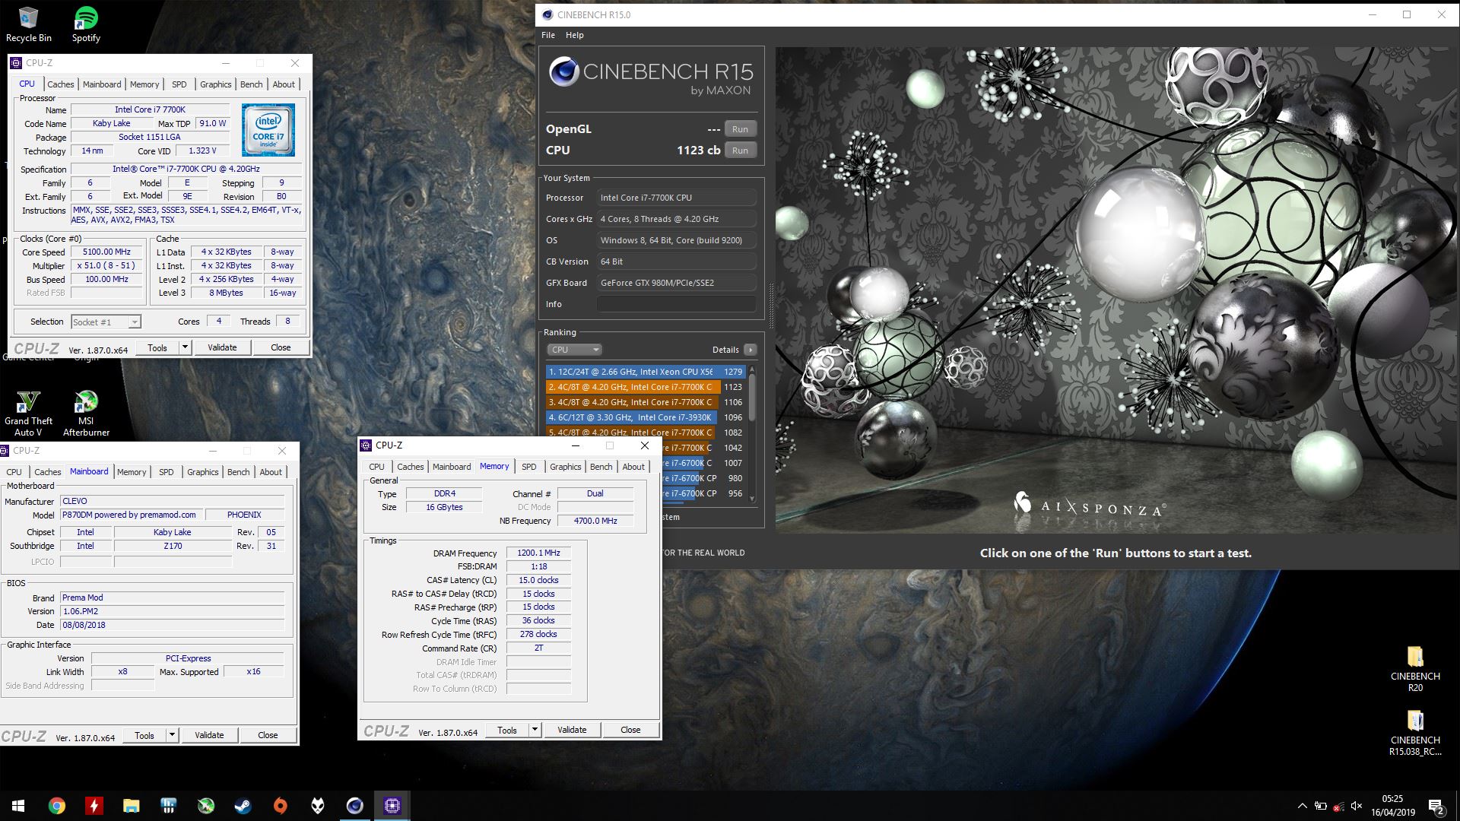Show hidden system tray icons
Viewport: 1460px width, 821px height.
(x=1302, y=806)
